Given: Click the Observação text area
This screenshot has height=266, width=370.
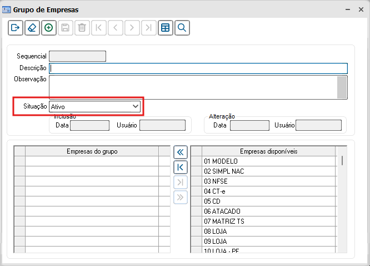Looking at the screenshot, I should point(193,87).
